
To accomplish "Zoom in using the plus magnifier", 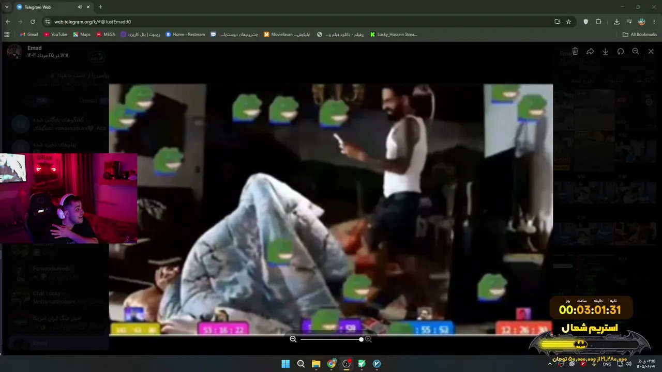I will (368, 339).
